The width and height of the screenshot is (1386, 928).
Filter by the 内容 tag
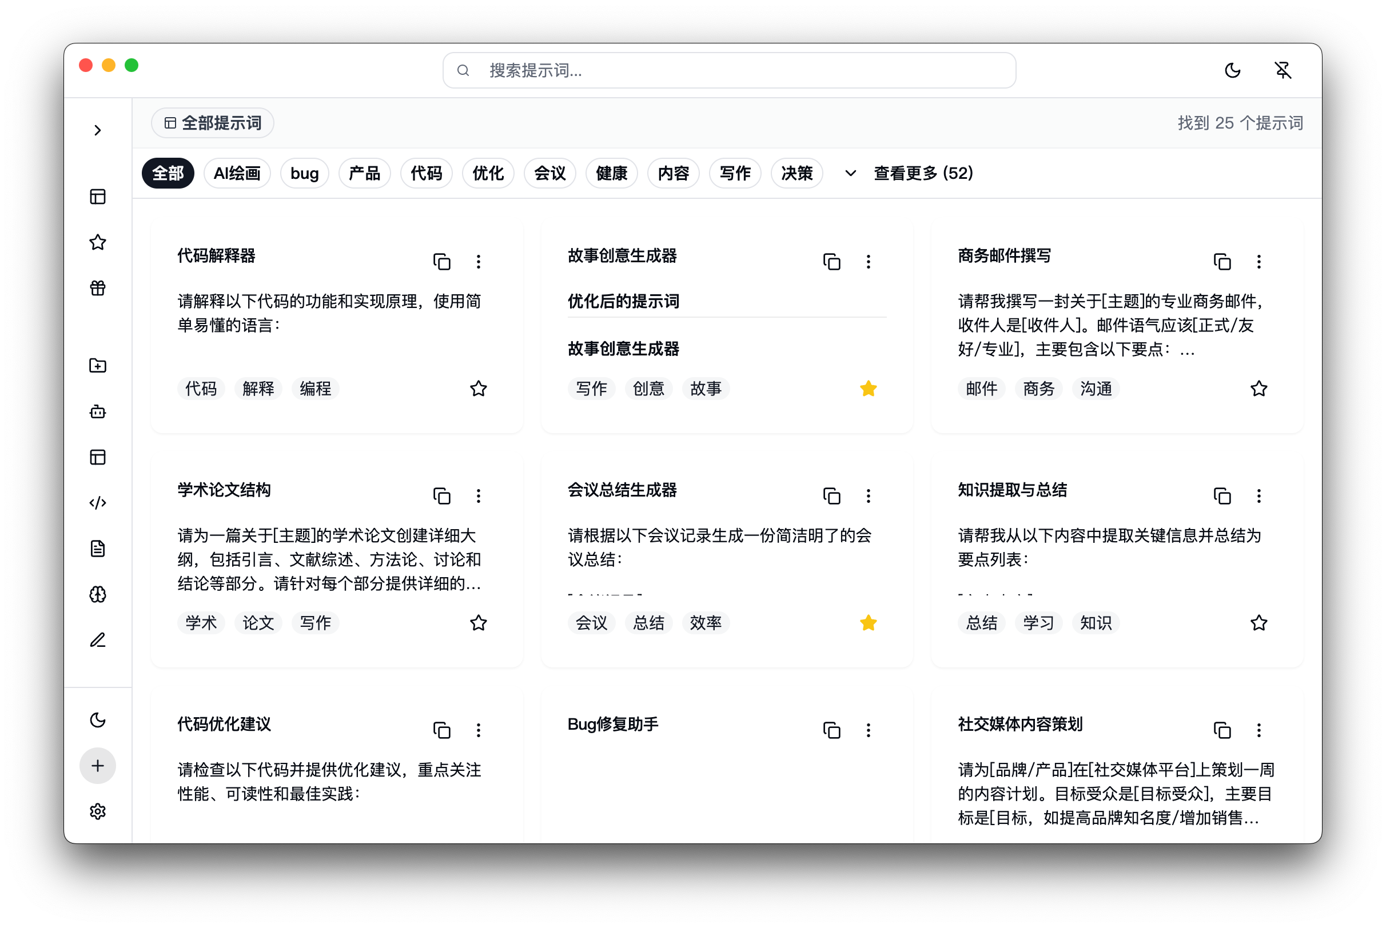pos(673,173)
